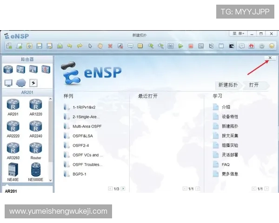Viewport: 279px width, 223px height.
Task: Pick the AR2240 router device
Action: pyautogui.click(x=36, y=129)
